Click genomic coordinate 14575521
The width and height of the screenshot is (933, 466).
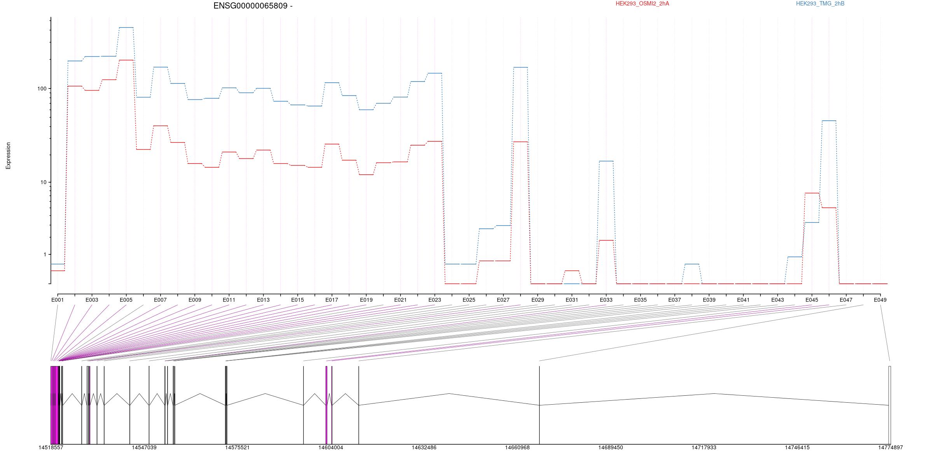238,447
